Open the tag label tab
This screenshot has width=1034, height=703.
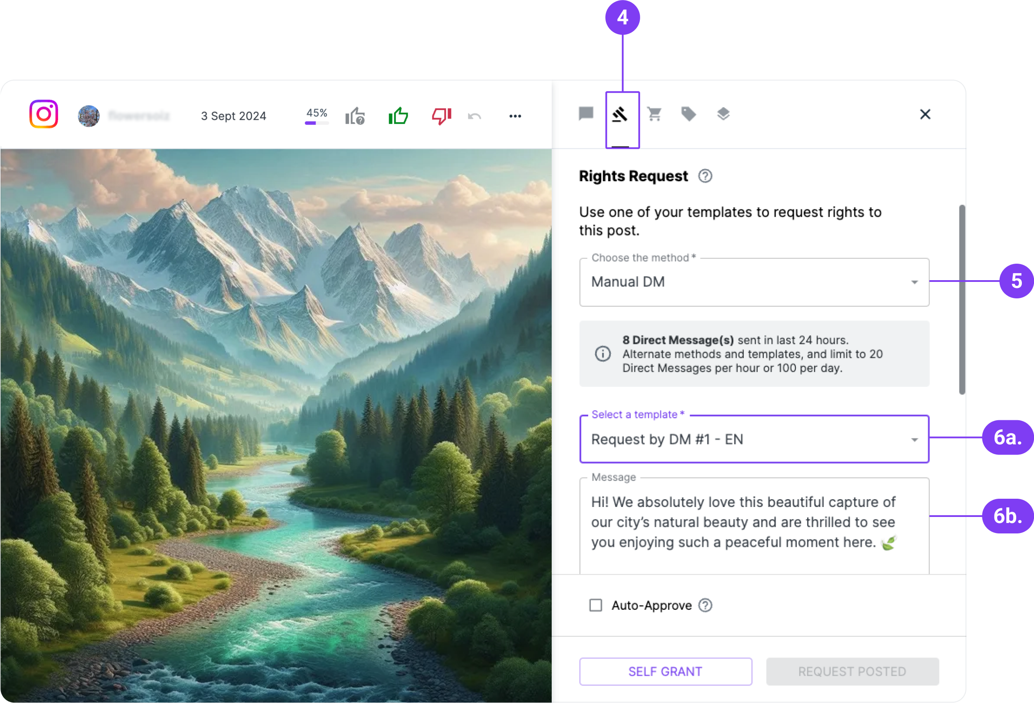pos(688,114)
